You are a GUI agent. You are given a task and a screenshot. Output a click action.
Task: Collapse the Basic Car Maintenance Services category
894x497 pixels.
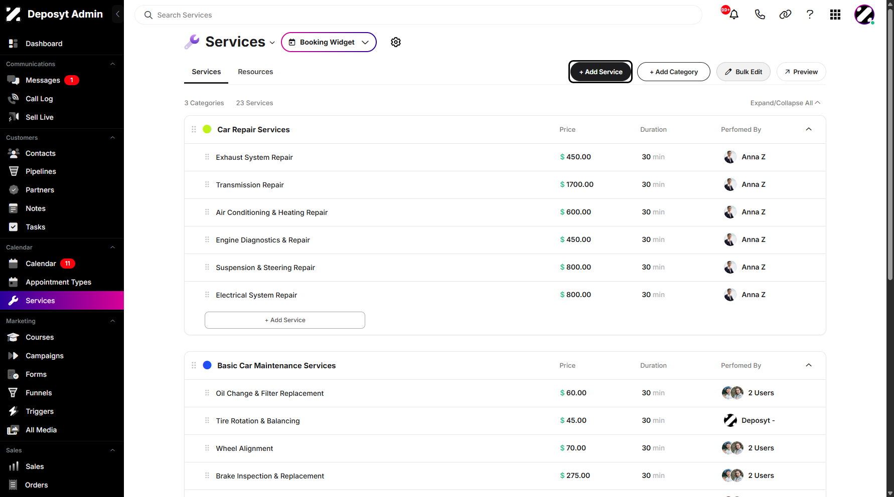(808, 365)
